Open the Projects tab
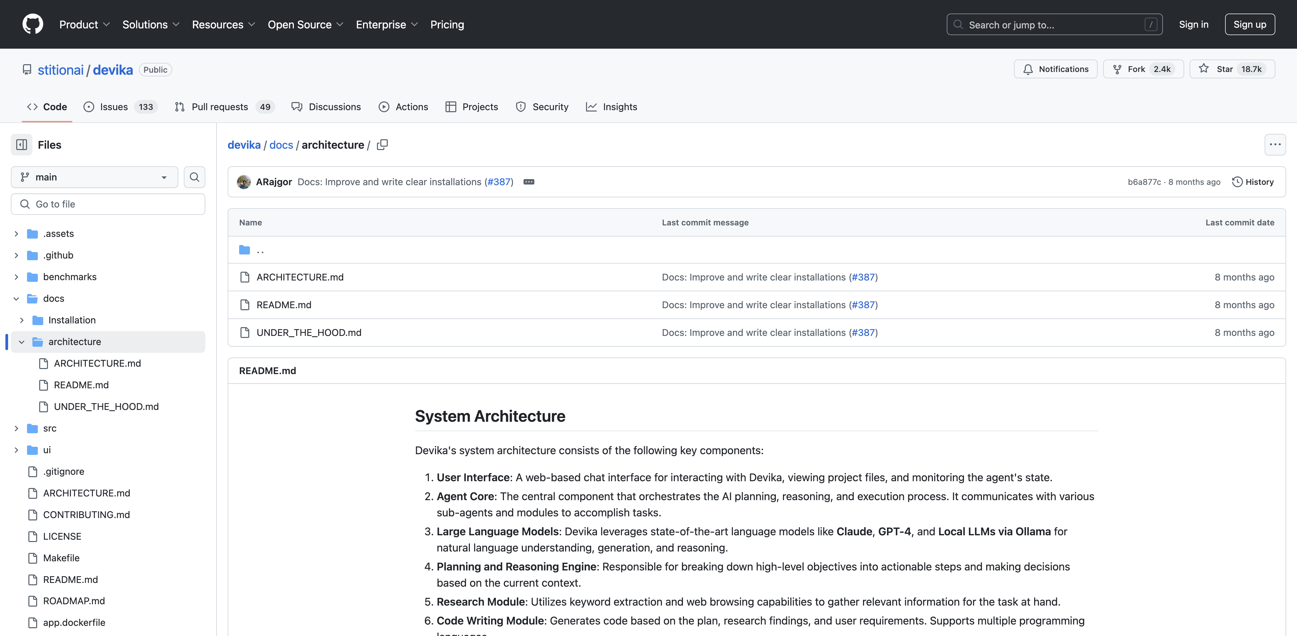This screenshot has height=636, width=1297. 472,107
